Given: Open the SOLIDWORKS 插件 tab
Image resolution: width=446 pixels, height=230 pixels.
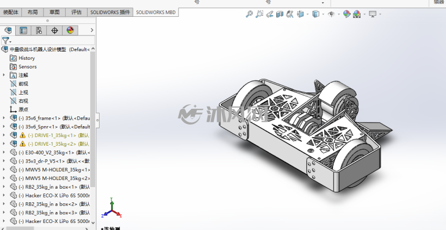Looking at the screenshot, I should click(110, 12).
